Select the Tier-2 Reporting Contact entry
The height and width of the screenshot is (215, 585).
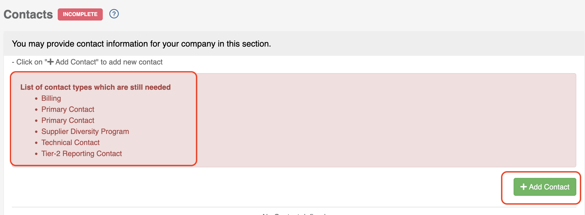pos(81,153)
